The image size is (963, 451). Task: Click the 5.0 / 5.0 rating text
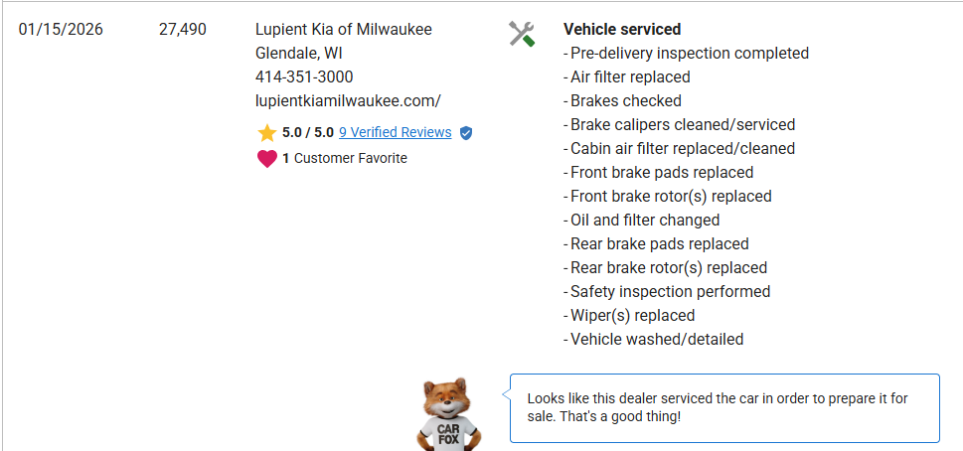(x=308, y=132)
